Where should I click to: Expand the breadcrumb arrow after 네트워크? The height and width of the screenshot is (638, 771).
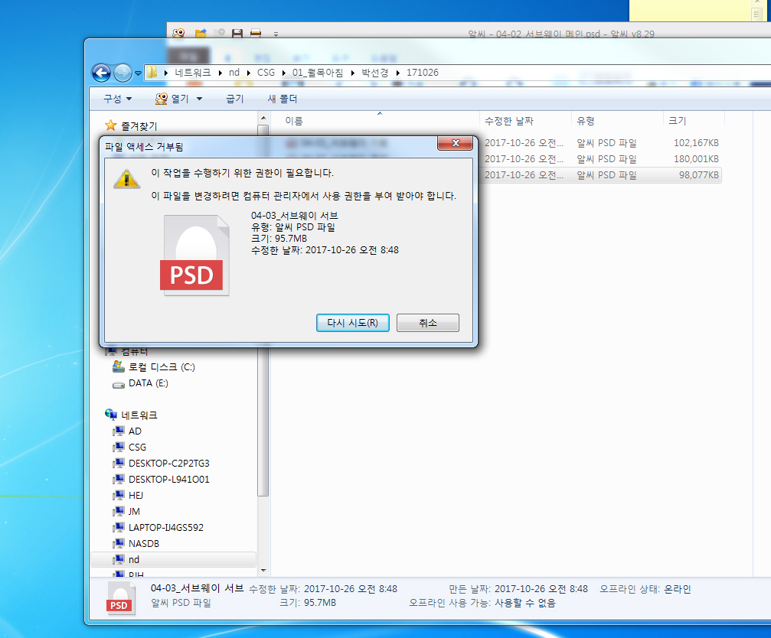[x=221, y=73]
